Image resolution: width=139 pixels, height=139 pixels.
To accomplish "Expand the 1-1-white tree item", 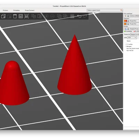I will click(126, 44).
